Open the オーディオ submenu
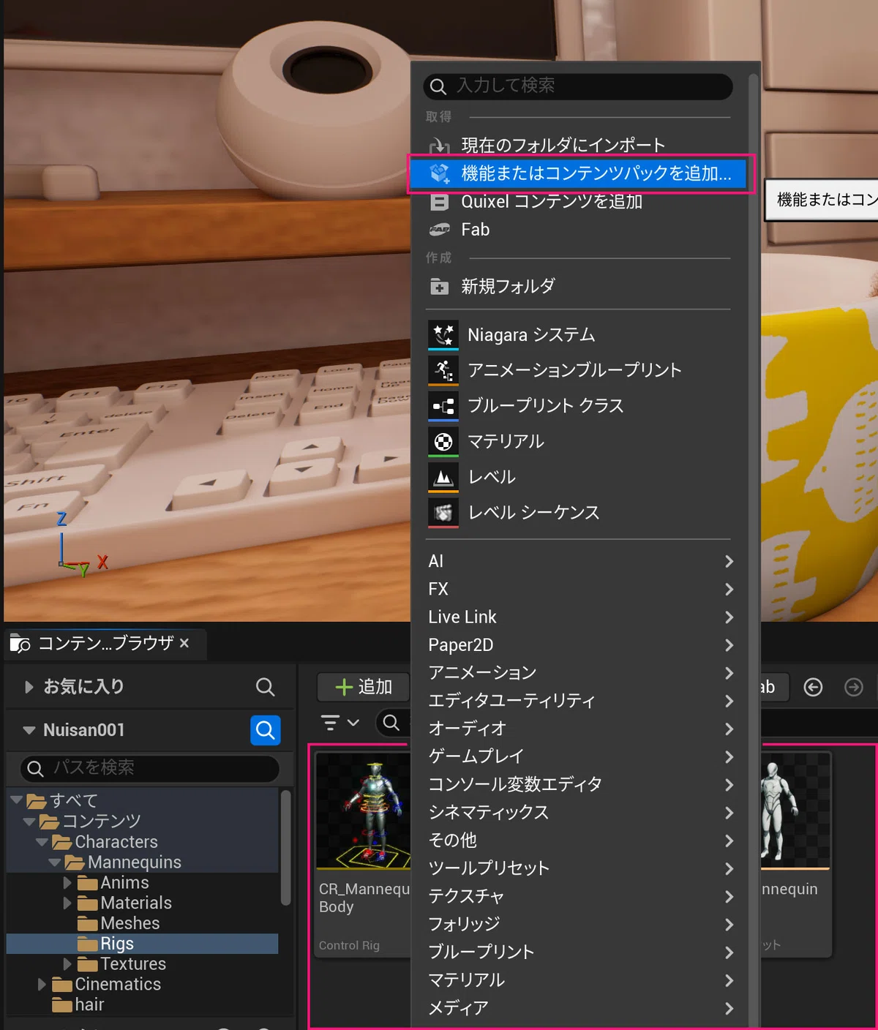Screen dimensions: 878x1030 pyautogui.click(x=579, y=729)
